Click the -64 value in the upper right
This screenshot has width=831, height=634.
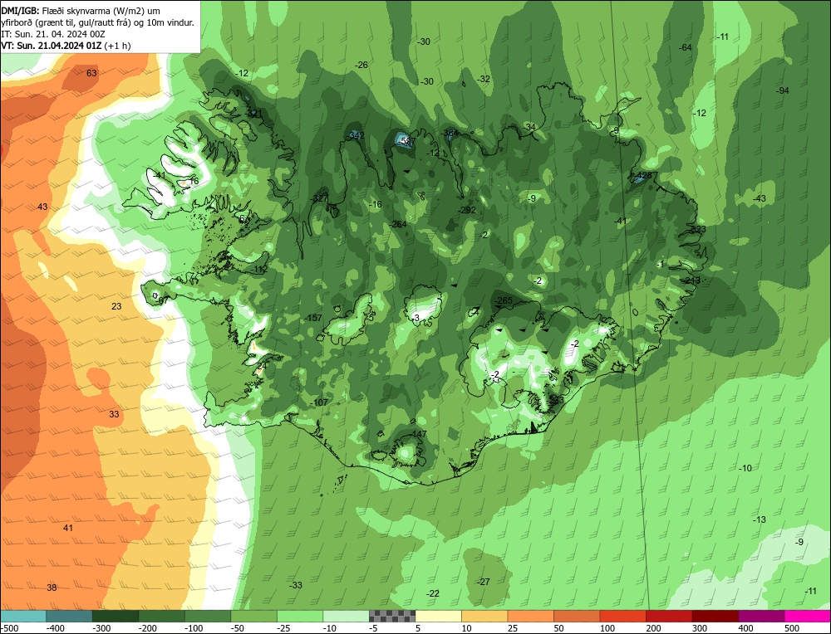(686, 47)
